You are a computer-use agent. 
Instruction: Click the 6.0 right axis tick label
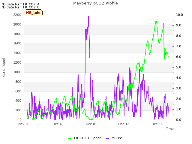[x=178, y=57]
